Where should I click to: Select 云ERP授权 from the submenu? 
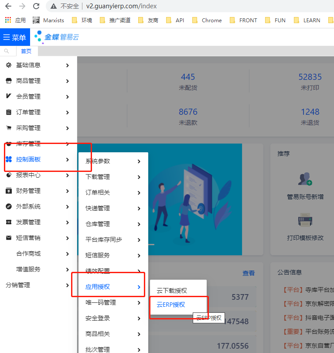pyautogui.click(x=171, y=305)
